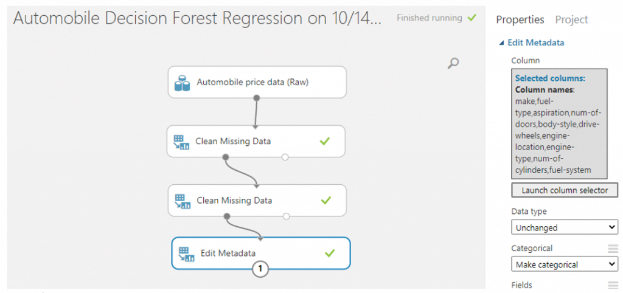This screenshot has width=623, height=293.
Task: Click the Selected columns list box
Action: coord(559,124)
